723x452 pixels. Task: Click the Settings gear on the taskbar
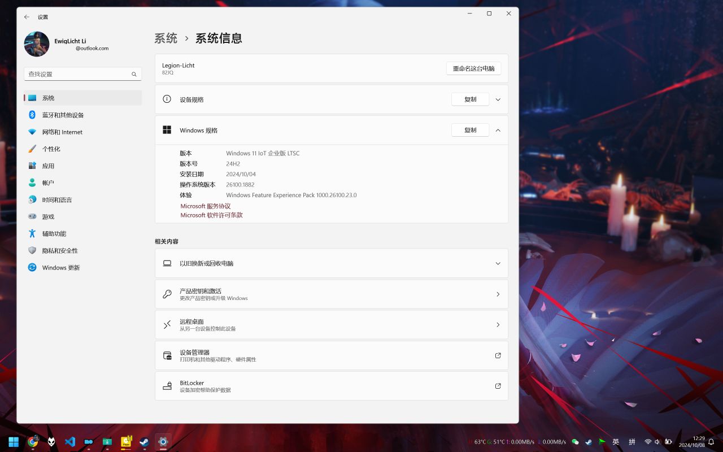(x=163, y=441)
